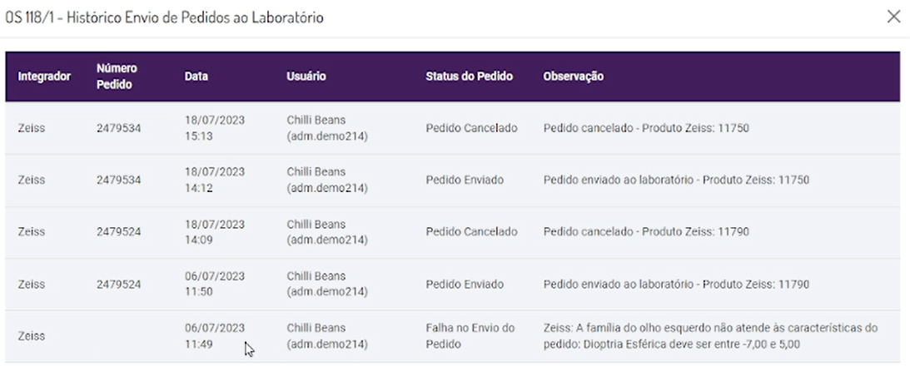Click the 18/07/2023 14:12 date cell

[215, 180]
